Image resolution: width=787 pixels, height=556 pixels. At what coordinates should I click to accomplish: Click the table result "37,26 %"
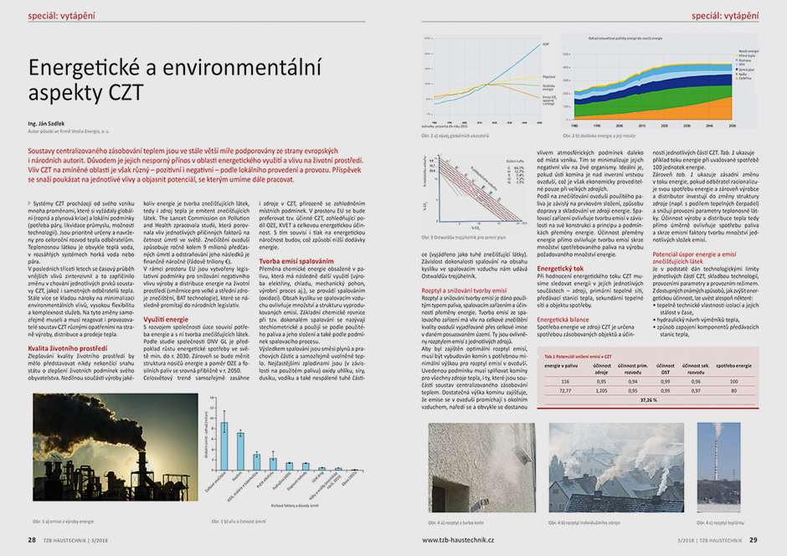click(x=649, y=400)
